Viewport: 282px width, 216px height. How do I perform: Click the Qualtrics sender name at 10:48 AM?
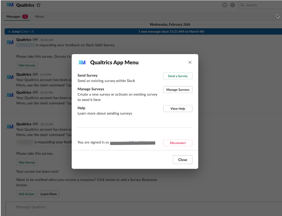[x=24, y=40]
